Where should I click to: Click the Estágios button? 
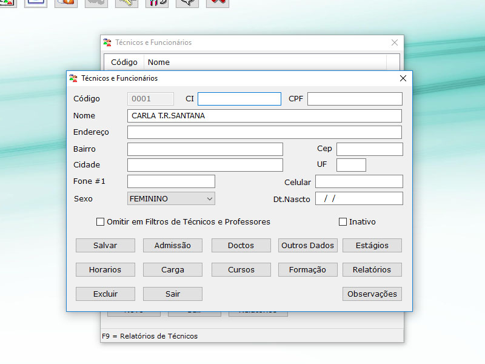372,246
